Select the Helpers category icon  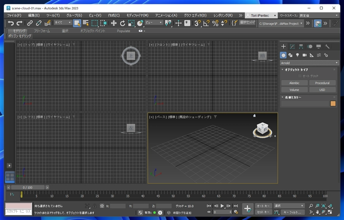pos(312,55)
